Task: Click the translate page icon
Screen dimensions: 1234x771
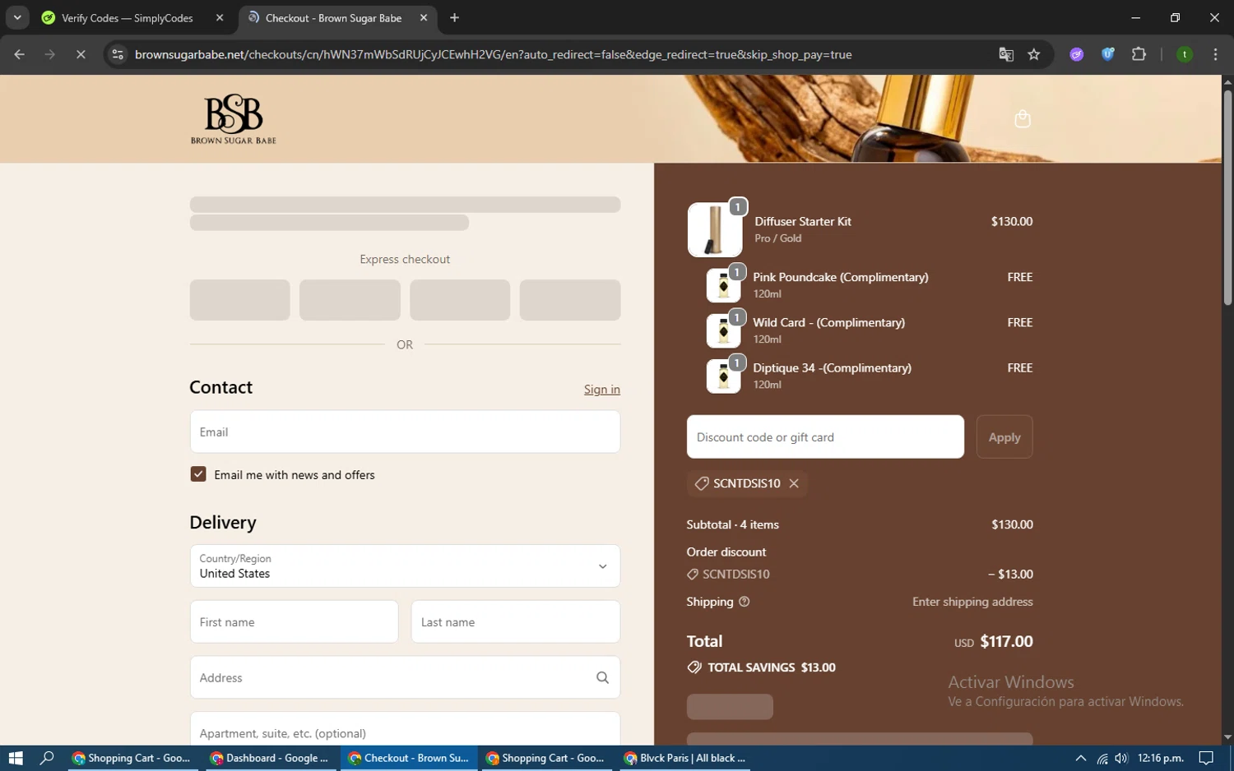Action: tap(1006, 54)
